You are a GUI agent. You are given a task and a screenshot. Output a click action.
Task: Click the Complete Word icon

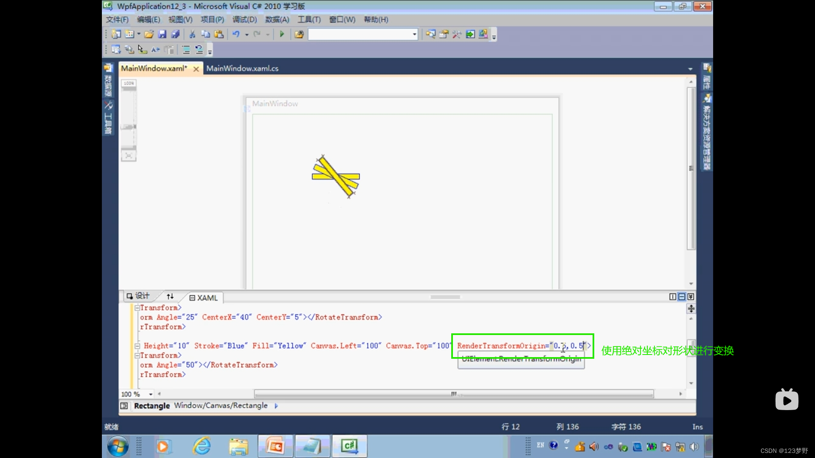click(x=156, y=50)
